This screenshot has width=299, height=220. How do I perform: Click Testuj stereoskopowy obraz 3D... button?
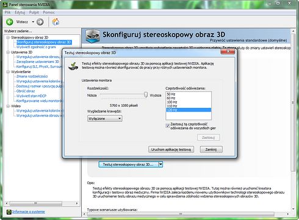pos(128,165)
